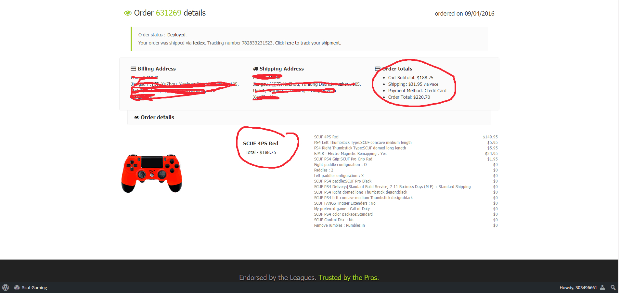The width and height of the screenshot is (619, 293).
Task: Open the Scuf Gaming dashboard icon
Action: [x=17, y=287]
